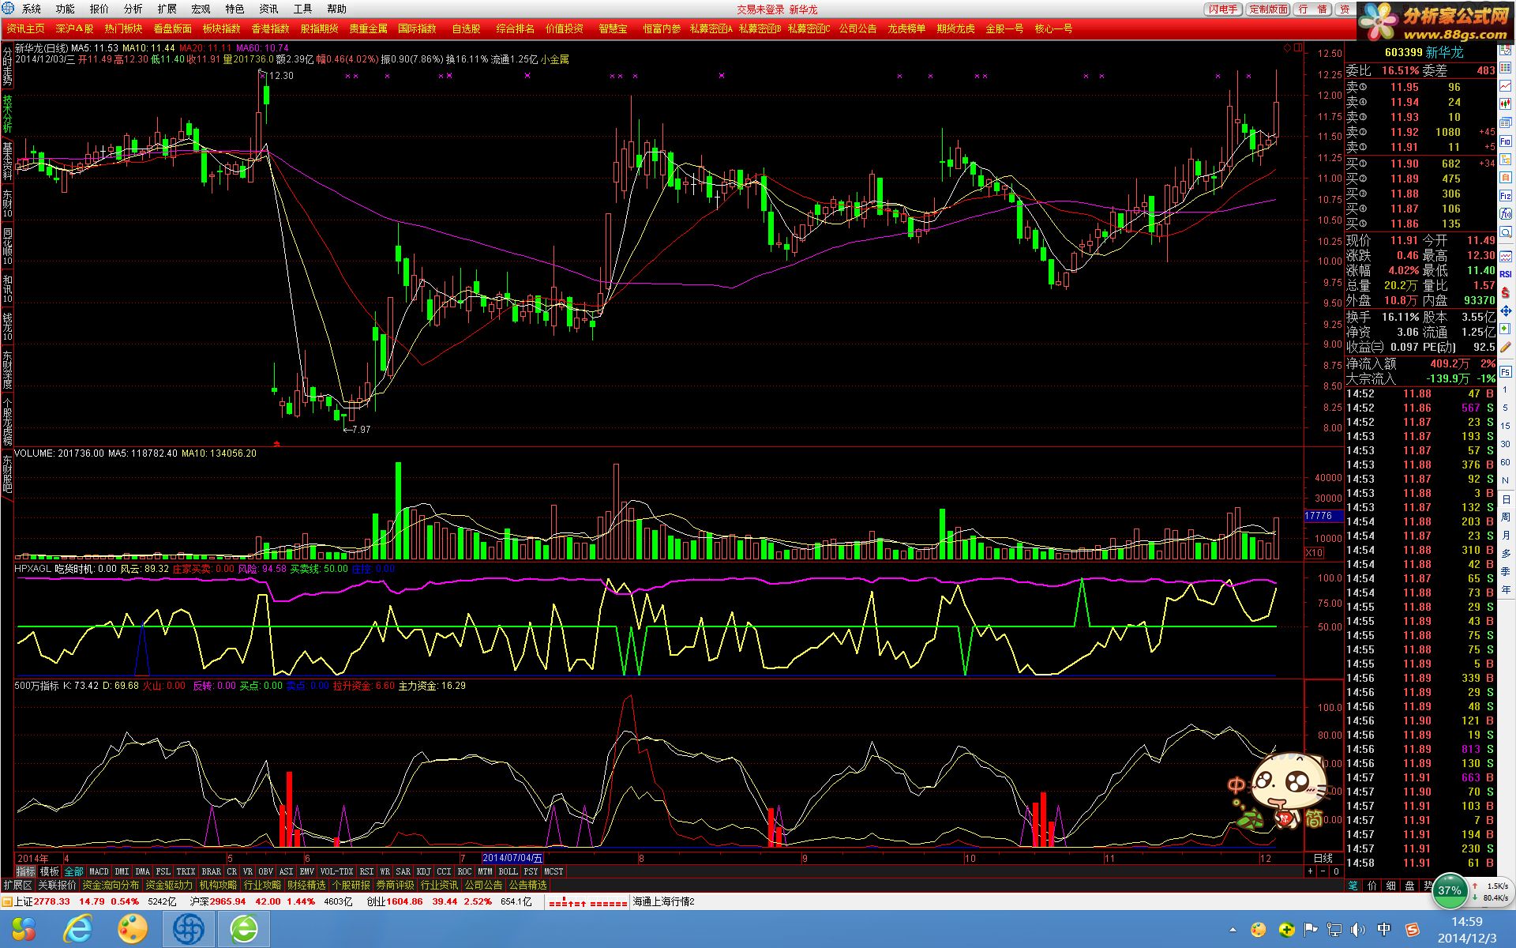The height and width of the screenshot is (948, 1516).
Task: Open the 系统 menu
Action: [x=32, y=9]
